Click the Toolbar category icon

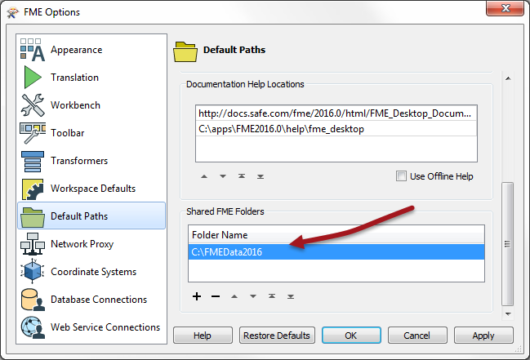coord(33,133)
